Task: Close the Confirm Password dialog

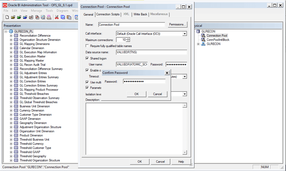Action: (167, 73)
